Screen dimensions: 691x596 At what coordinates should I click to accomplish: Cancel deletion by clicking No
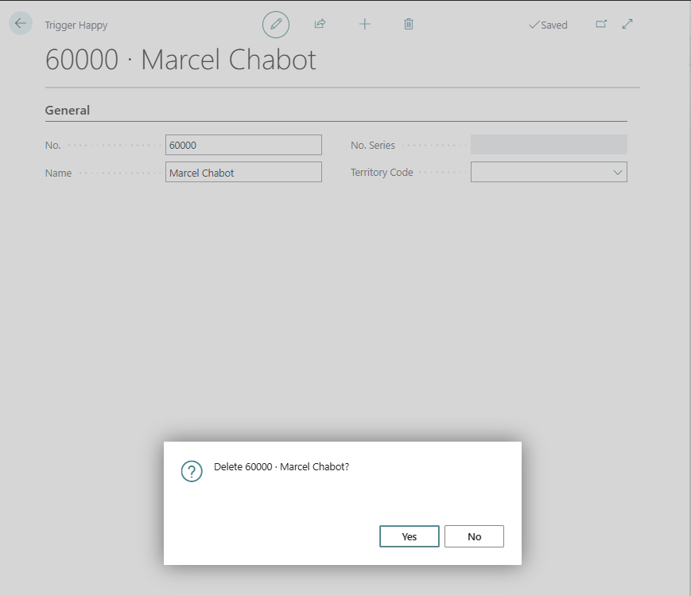(x=474, y=536)
